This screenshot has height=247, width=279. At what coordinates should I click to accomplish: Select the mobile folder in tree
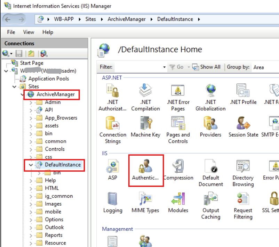(x=53, y=212)
